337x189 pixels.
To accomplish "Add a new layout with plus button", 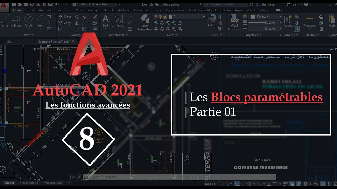I will [x=69, y=183].
